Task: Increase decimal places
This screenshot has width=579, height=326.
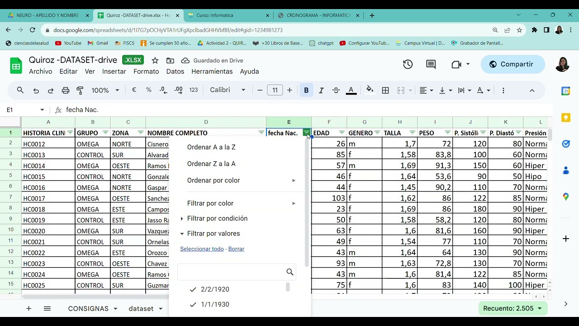Action: coord(178,90)
